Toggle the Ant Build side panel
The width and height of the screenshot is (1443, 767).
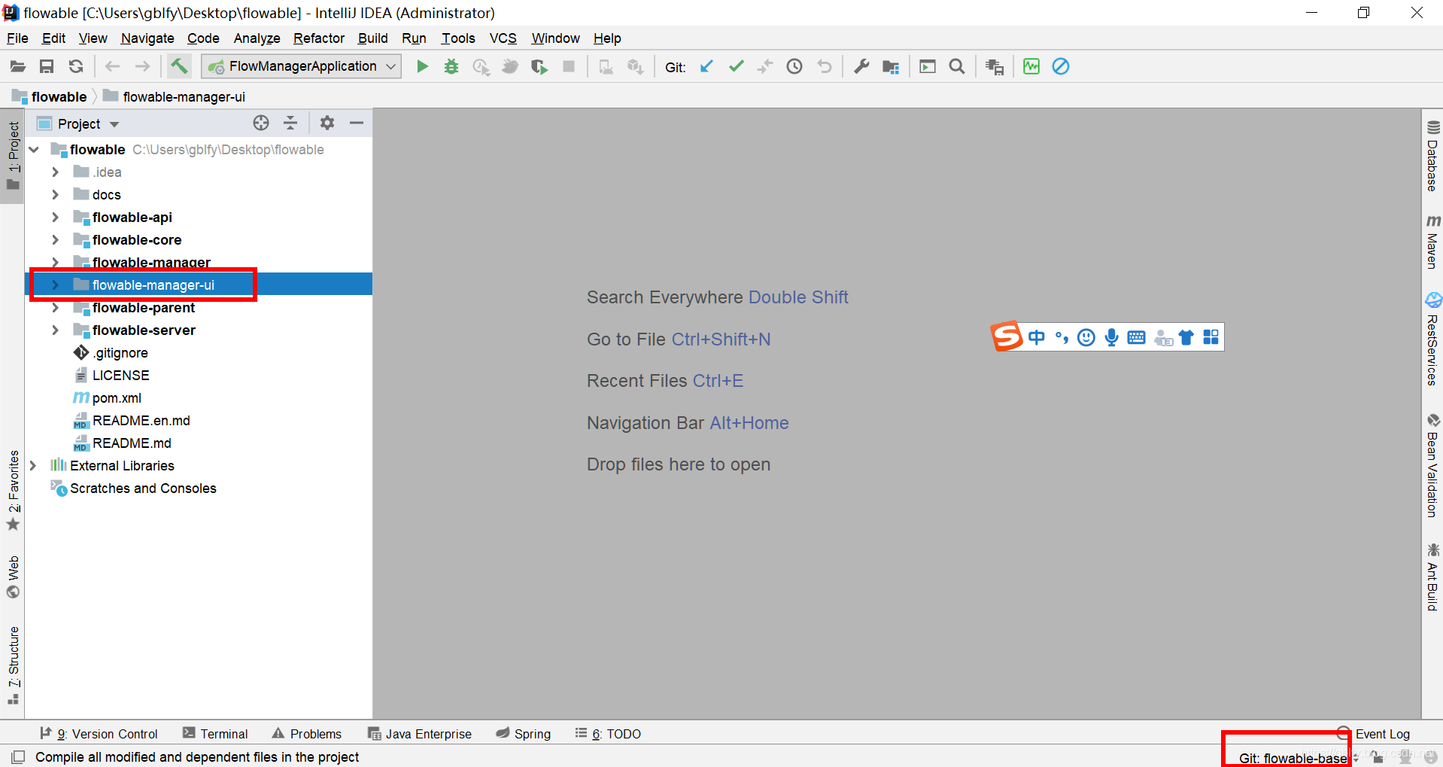pyautogui.click(x=1432, y=577)
